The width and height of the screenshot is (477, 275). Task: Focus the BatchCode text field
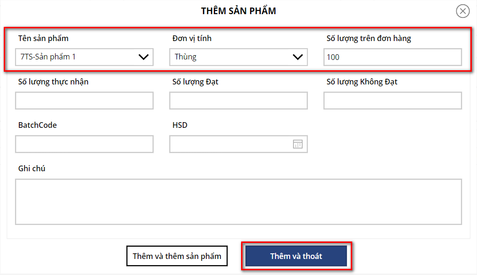(x=84, y=144)
